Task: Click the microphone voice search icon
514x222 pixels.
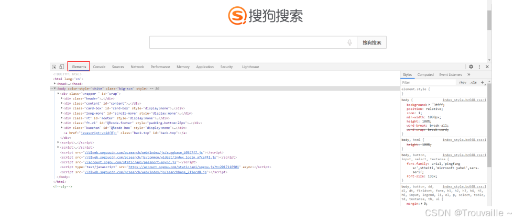Action: pos(350,42)
